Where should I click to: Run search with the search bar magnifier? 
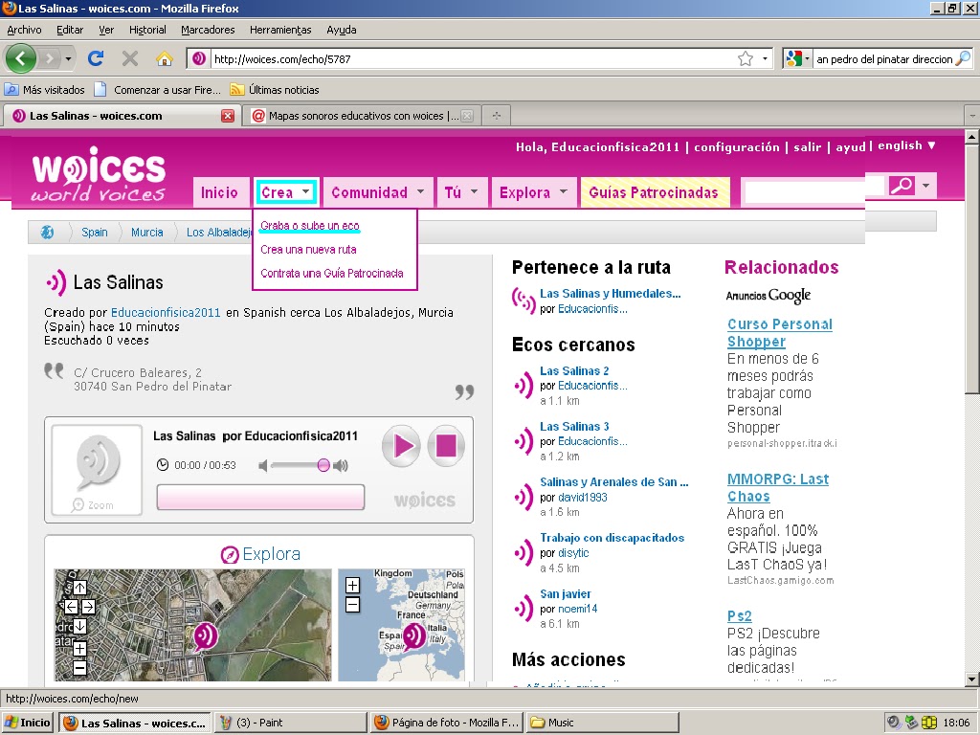[x=964, y=58]
